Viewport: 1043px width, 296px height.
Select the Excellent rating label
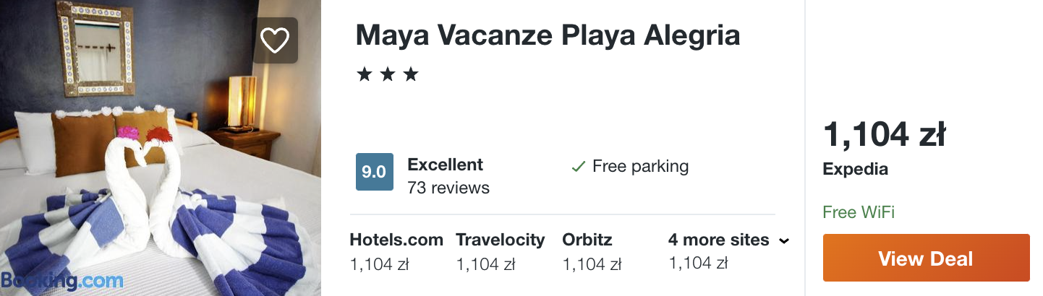445,165
